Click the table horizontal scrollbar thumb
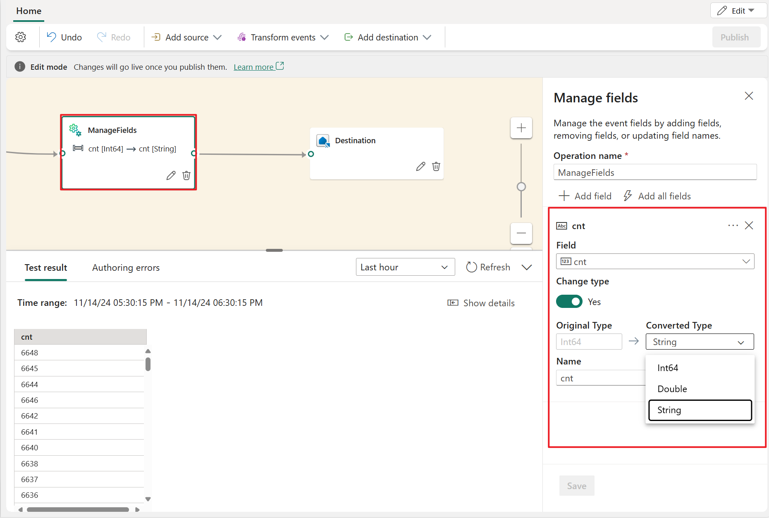769x518 pixels. pos(78,509)
